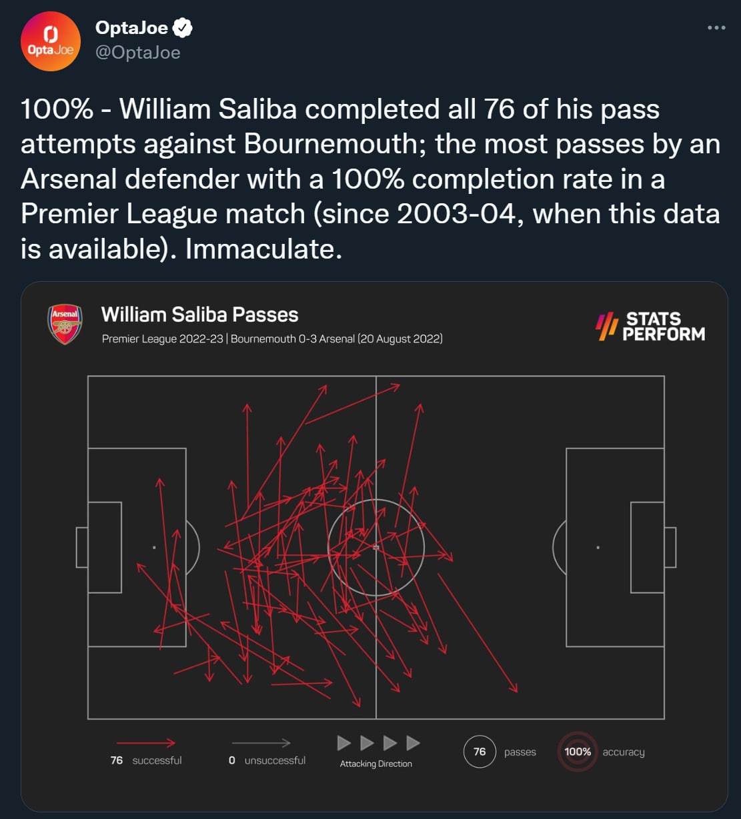
Task: Click the grey unsuccessful pass legend arrow
Action: (261, 743)
